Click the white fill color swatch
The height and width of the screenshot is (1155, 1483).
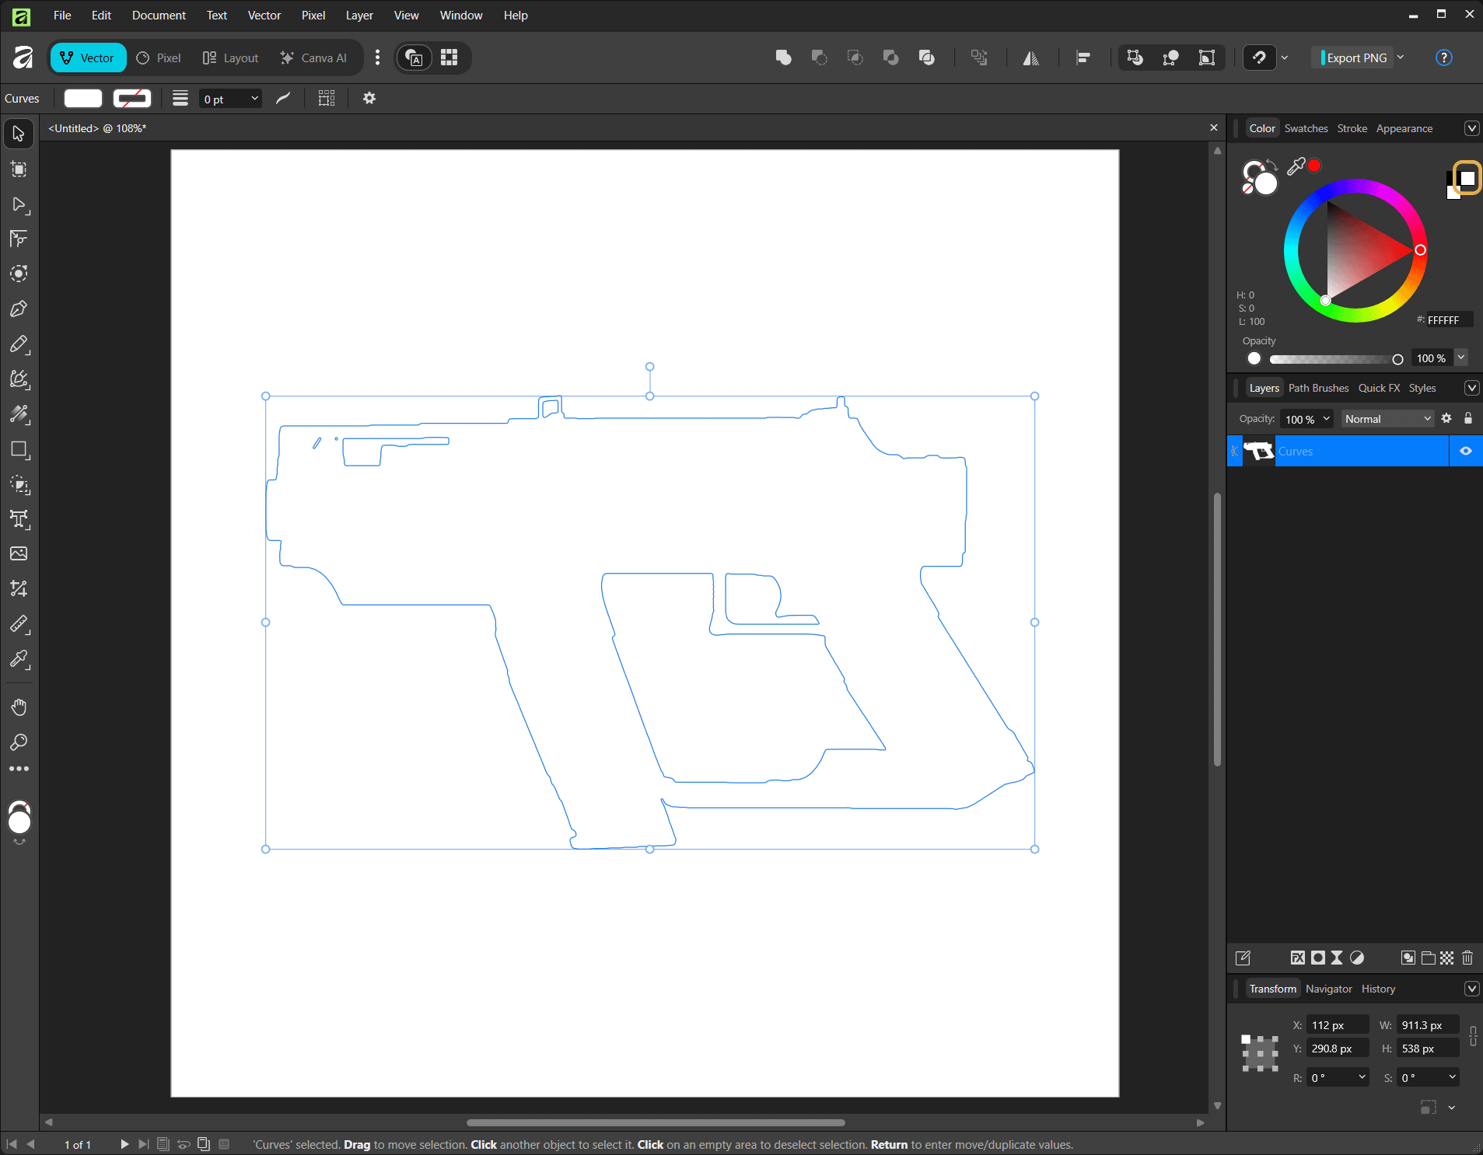point(83,98)
